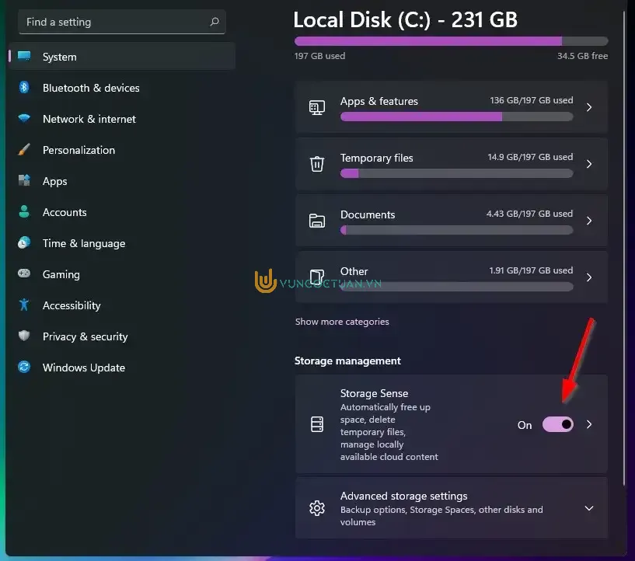
Task: Click the Advanced storage settings gear icon
Action: tap(316, 508)
